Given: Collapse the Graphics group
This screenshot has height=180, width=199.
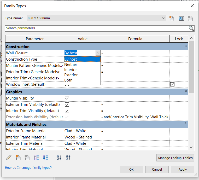Looking at the screenshot, I should pyautogui.click(x=186, y=91).
